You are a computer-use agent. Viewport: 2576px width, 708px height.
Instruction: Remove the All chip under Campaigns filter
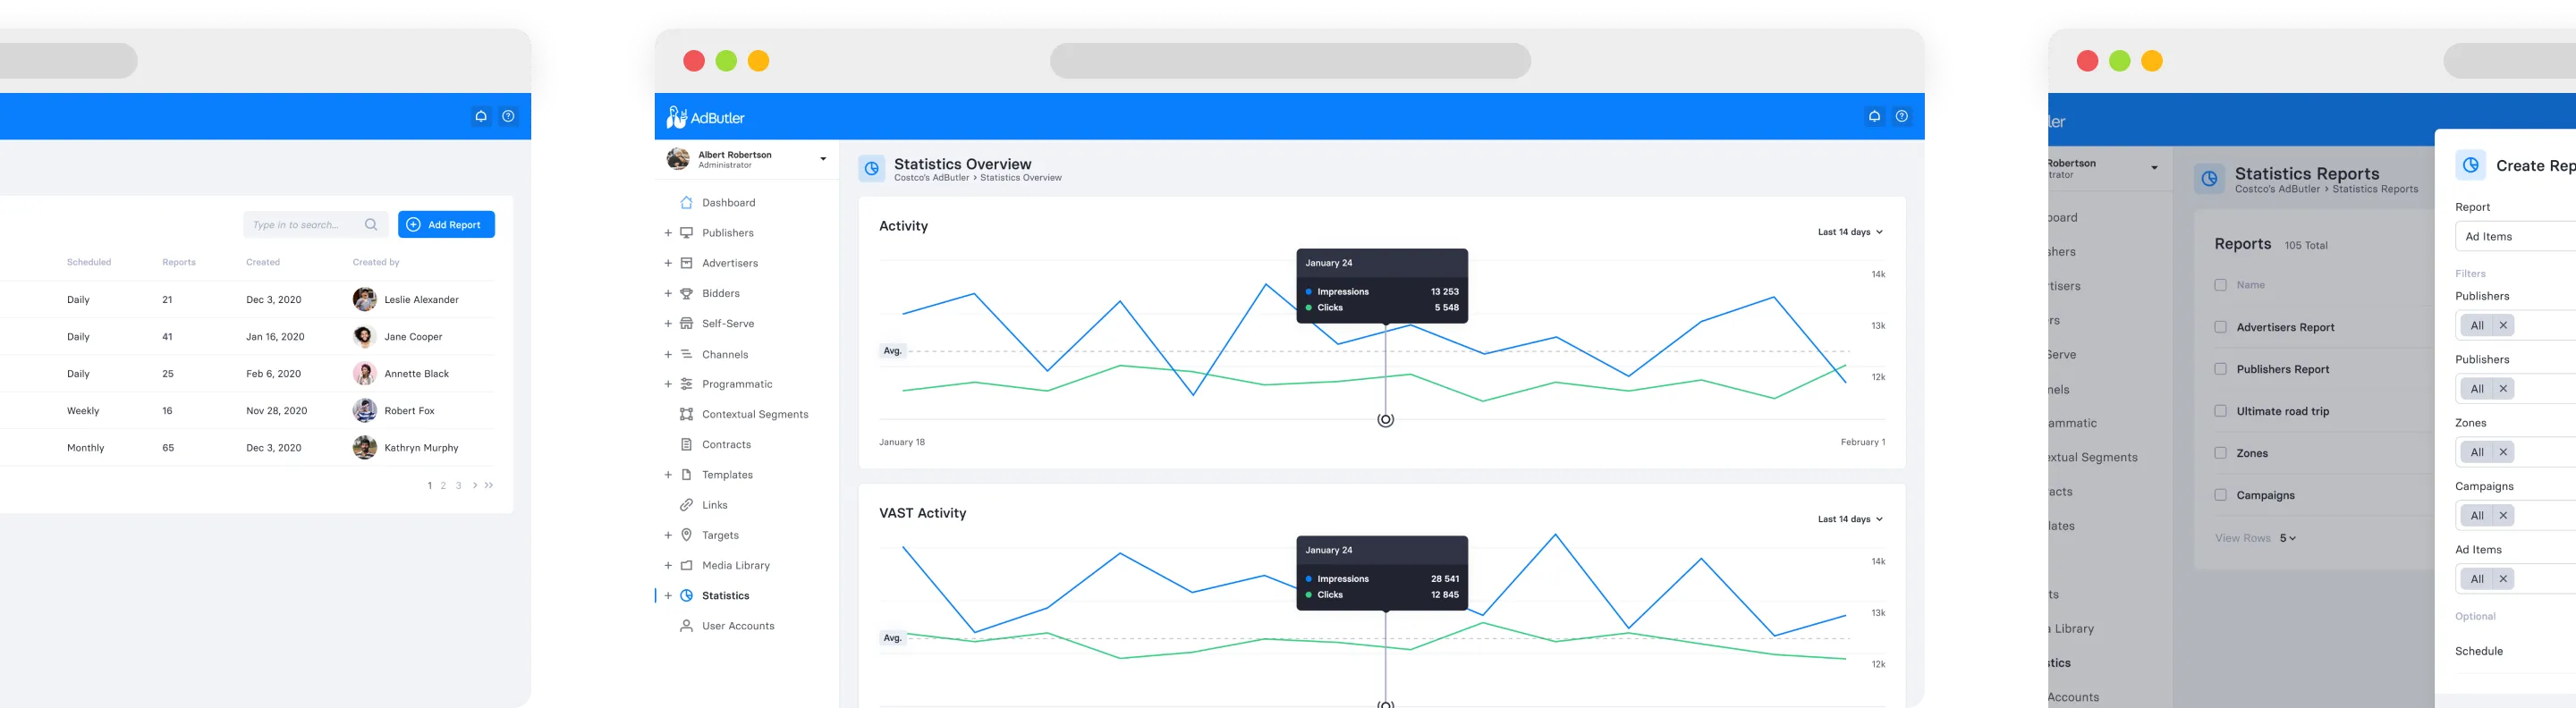point(2503,515)
